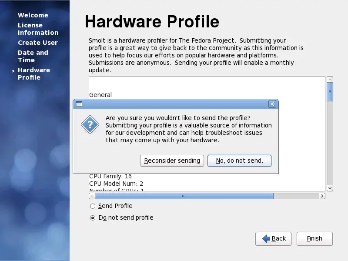Open the dialog's window menu icon
The width and height of the screenshot is (348, 261).
point(79,104)
